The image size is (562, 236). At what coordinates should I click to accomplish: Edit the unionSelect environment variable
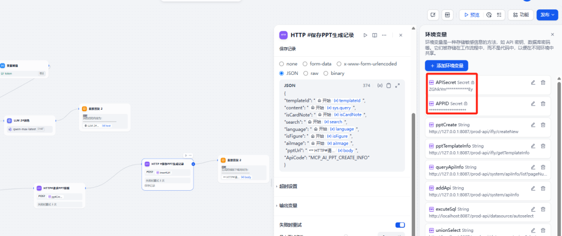(x=533, y=230)
